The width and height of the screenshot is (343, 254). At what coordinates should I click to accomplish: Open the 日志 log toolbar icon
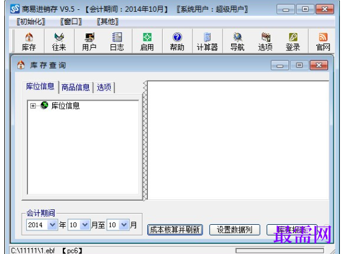pos(117,42)
